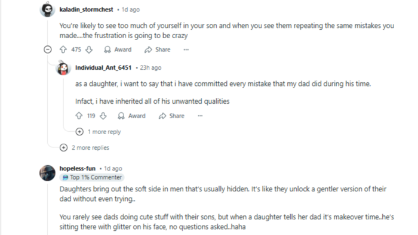Downvote kaladin_stormchest's comment
Image resolution: width=418 pixels, height=235 pixels.
coord(89,50)
